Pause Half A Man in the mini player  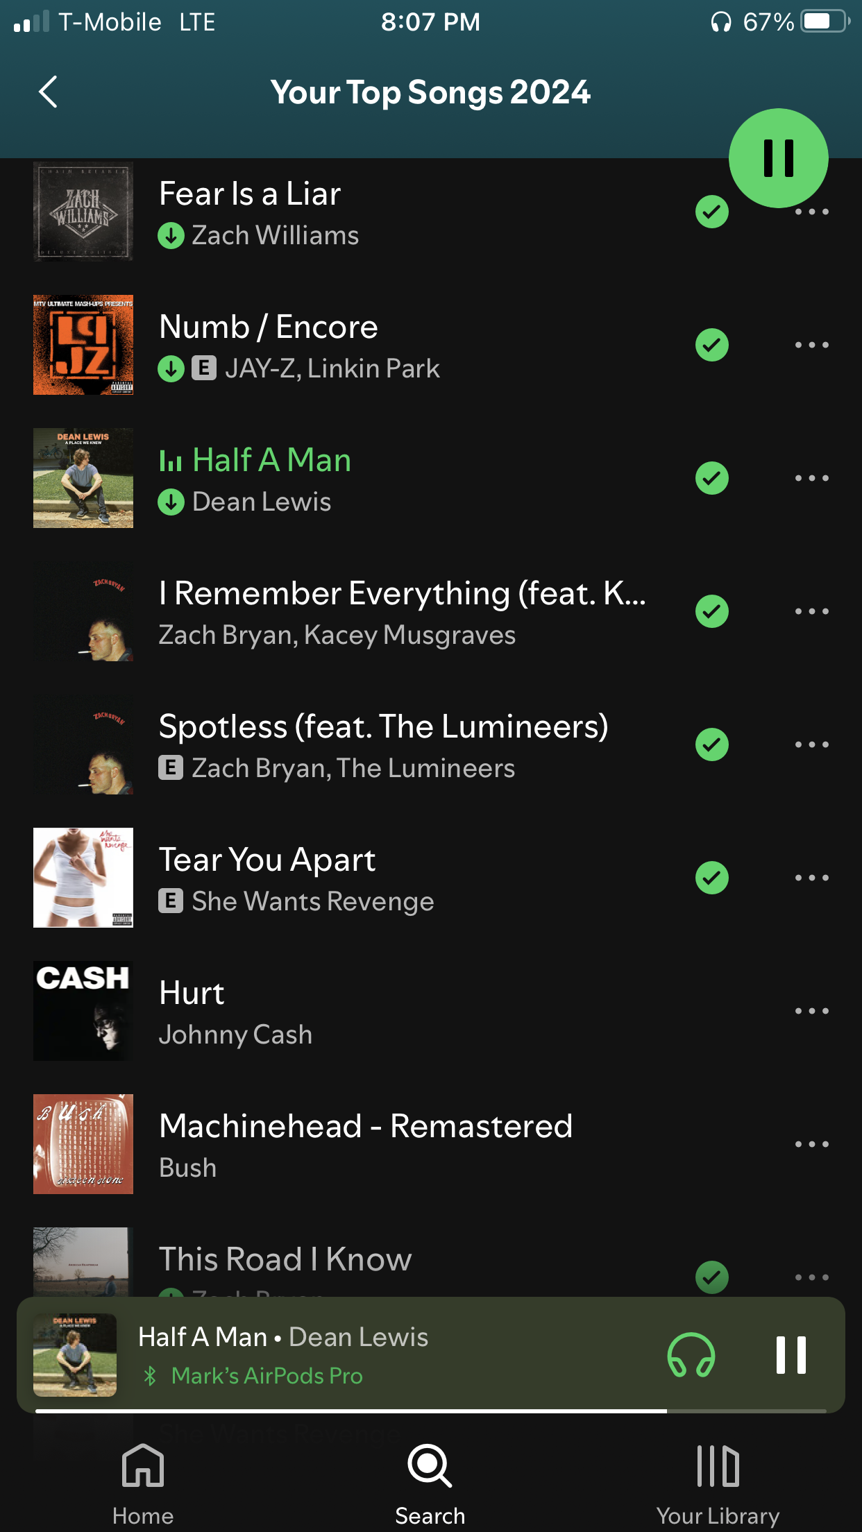(791, 1355)
